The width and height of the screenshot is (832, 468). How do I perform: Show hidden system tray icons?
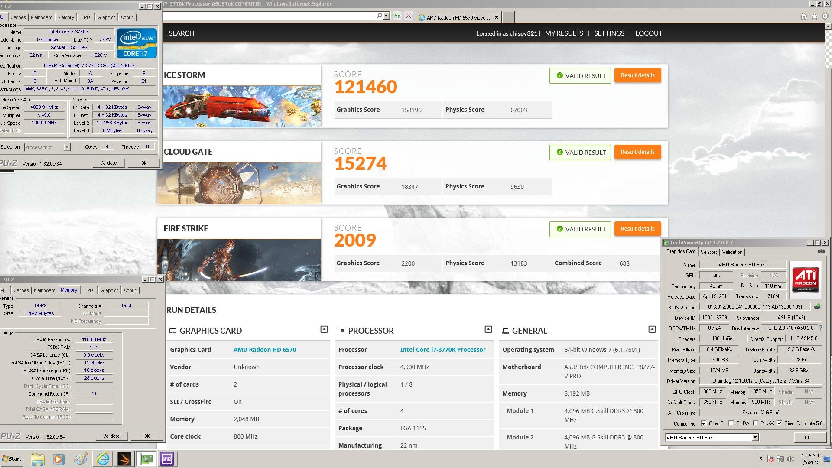(x=760, y=458)
